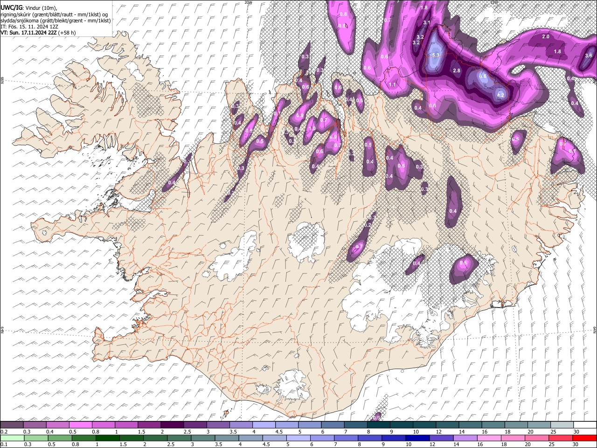Pick the pale grey upper swatch starting at 25
The width and height of the screenshot is (597, 448).
[x=562, y=425]
